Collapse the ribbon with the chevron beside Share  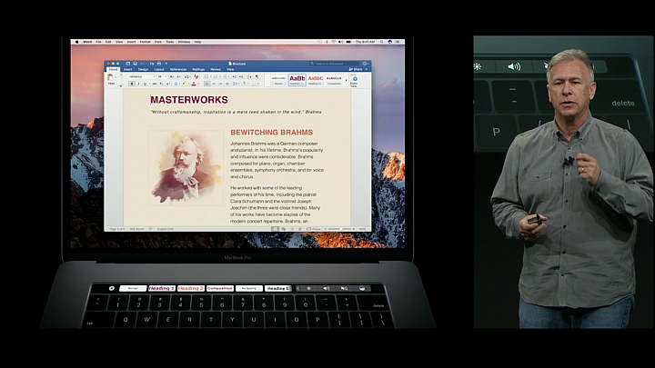tap(367, 69)
